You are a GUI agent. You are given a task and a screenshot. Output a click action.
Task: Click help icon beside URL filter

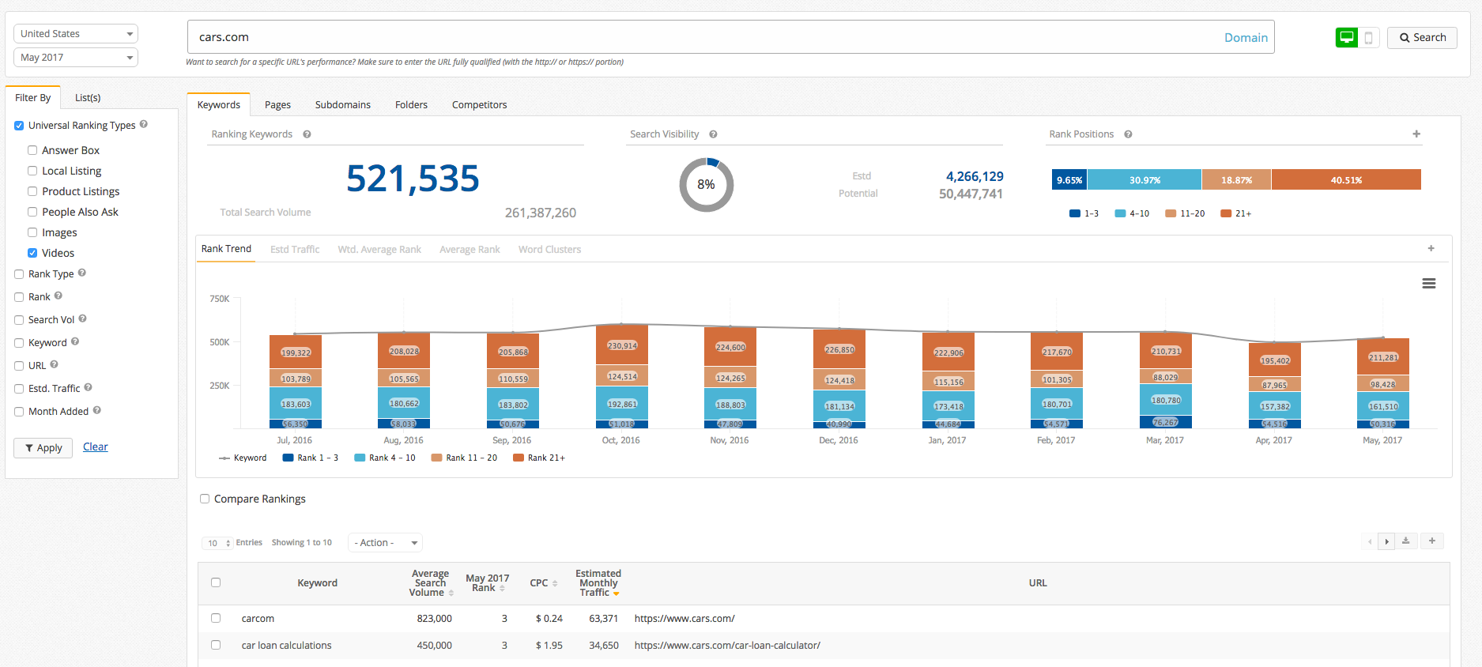55,364
